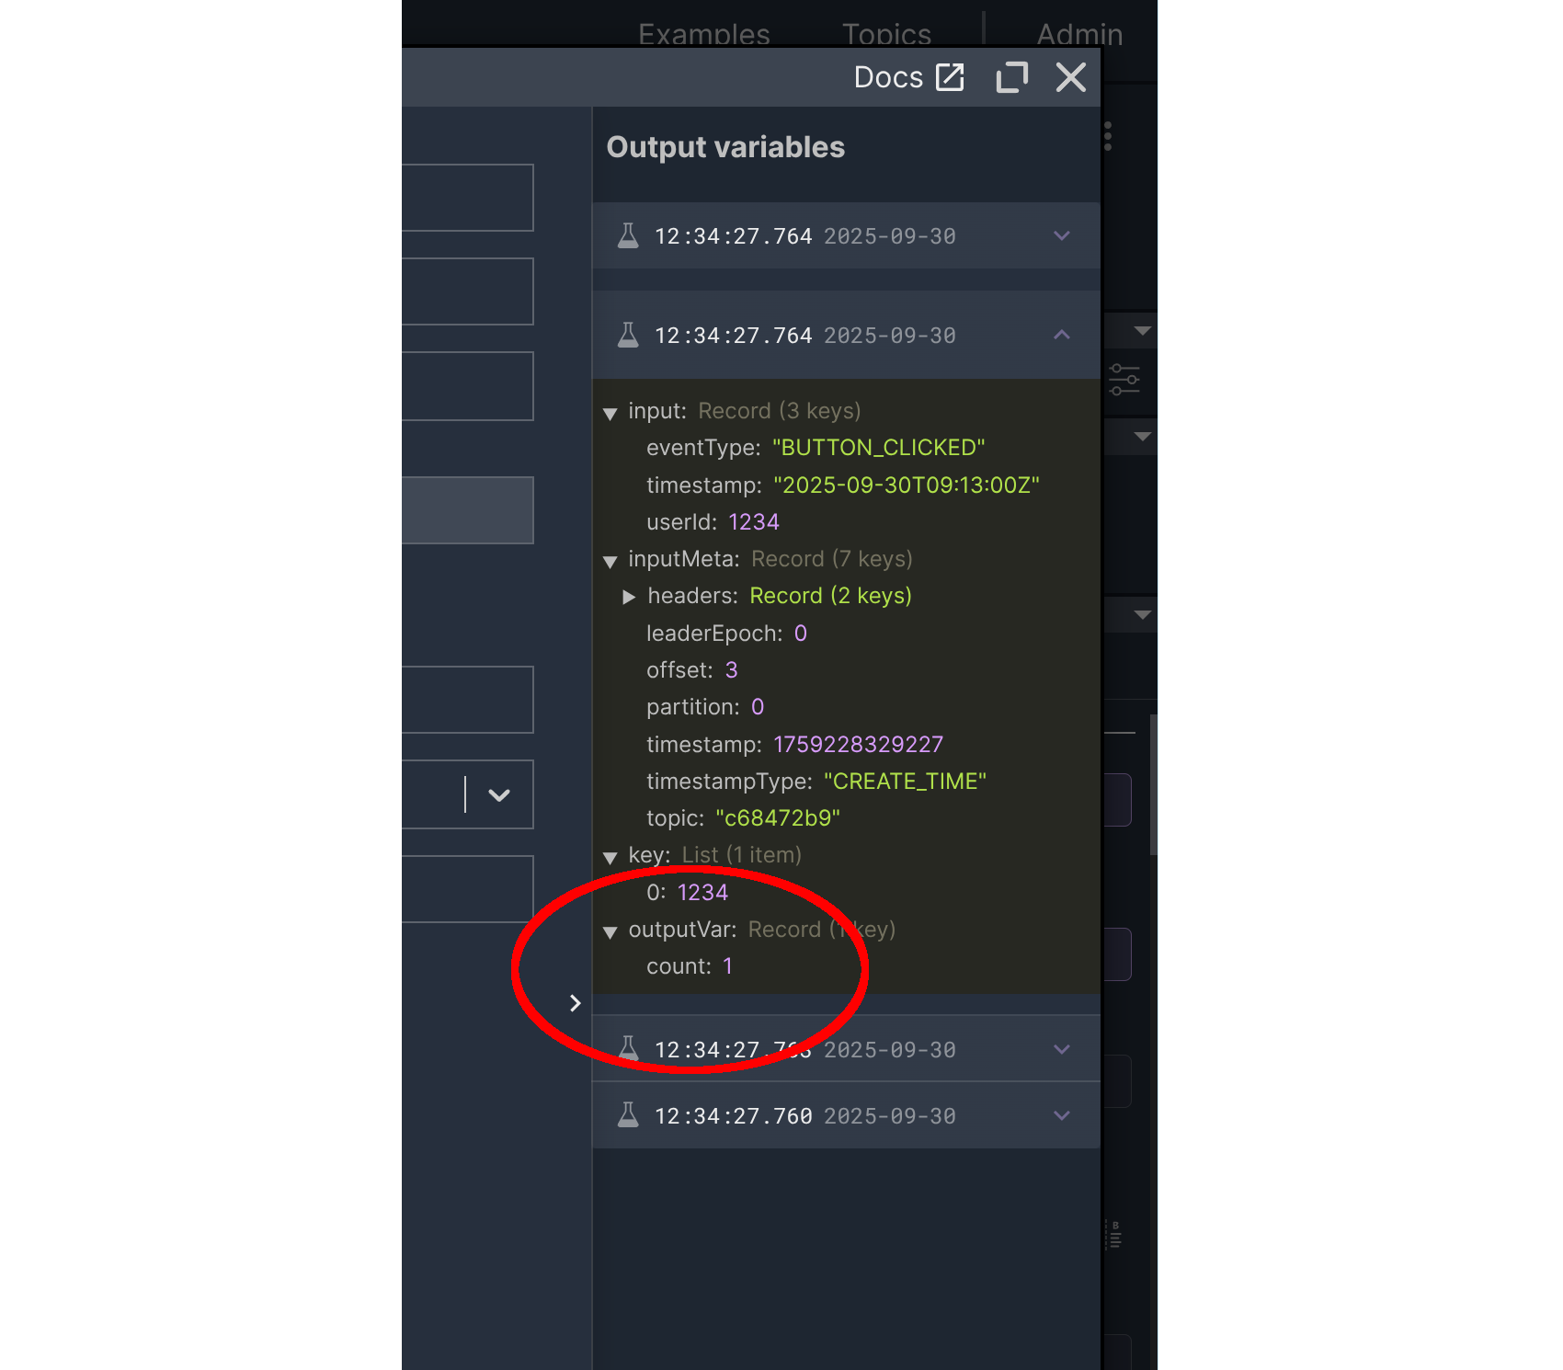Open the Examples menu item

tap(703, 34)
